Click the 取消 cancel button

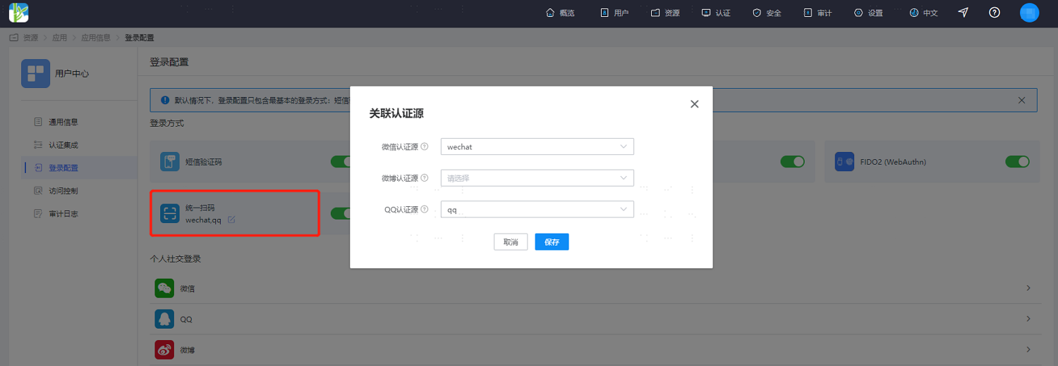pyautogui.click(x=511, y=241)
